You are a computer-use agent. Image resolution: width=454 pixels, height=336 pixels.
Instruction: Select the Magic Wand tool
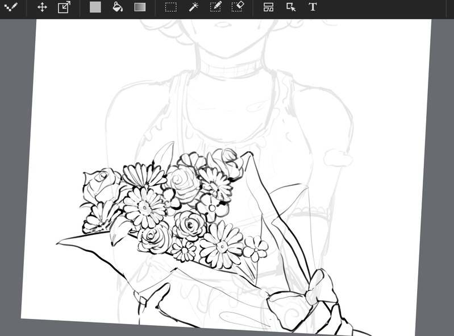coord(193,7)
